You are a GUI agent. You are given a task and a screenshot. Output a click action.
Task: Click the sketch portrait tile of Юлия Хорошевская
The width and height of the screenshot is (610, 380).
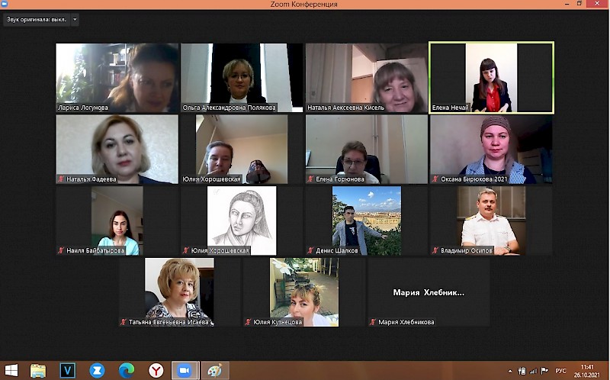point(242,221)
